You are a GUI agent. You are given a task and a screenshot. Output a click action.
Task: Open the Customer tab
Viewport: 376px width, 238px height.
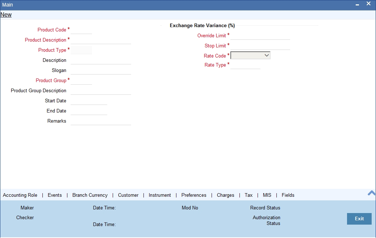(128, 195)
